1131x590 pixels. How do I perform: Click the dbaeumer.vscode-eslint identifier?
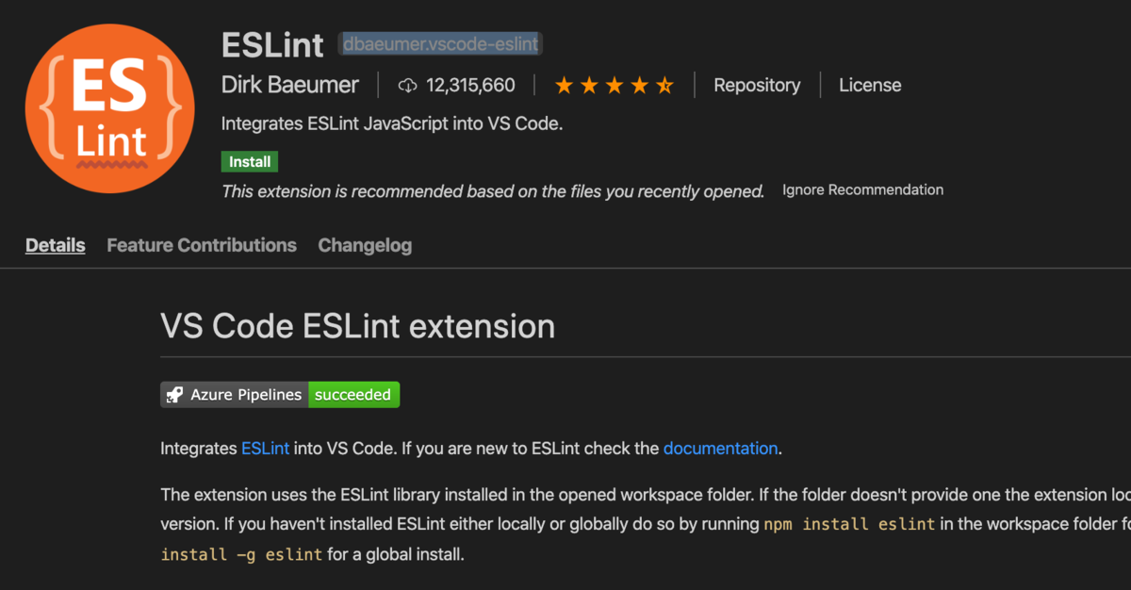pos(439,43)
